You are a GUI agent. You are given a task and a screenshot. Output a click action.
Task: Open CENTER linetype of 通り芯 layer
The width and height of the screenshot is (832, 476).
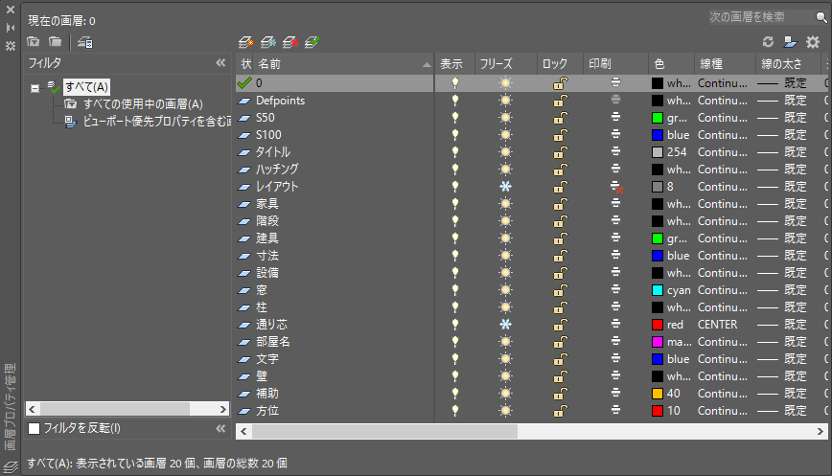(717, 325)
